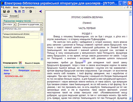Image resolution: width=133 pixels, height=102 pixels.
Task: Click the blue-red back arrow icon
Action: [x=40, y=11]
